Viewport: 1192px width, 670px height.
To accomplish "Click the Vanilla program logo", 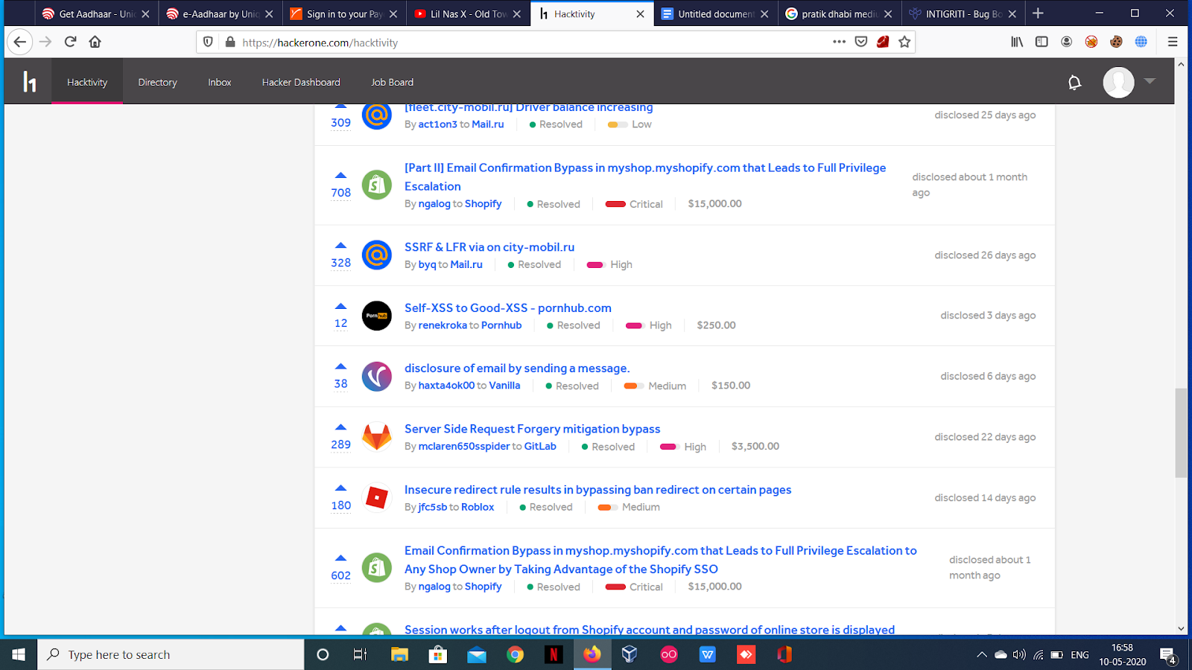I will point(377,377).
